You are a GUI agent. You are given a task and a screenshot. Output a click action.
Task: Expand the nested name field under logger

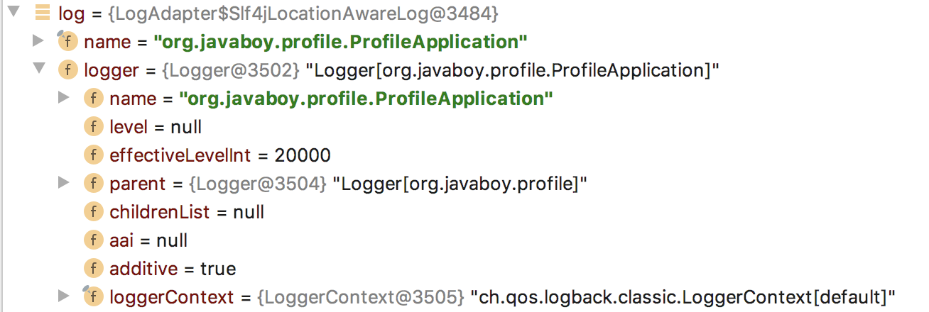click(64, 97)
